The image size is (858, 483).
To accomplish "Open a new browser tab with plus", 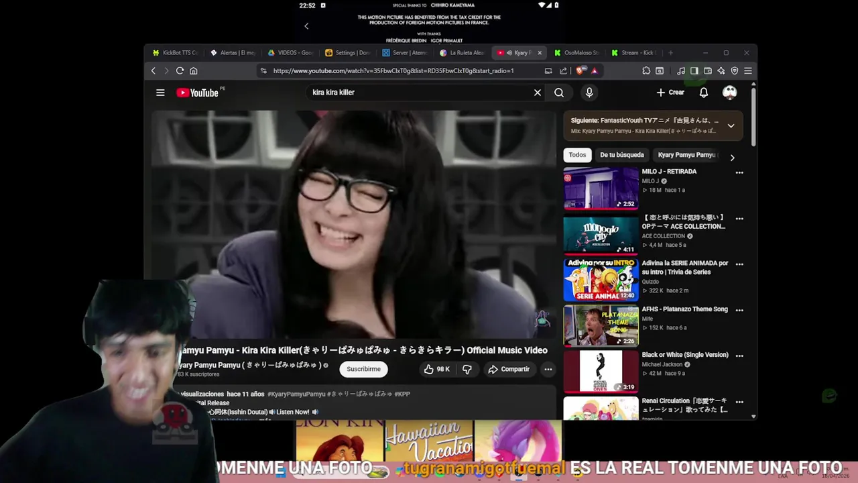I will click(670, 52).
